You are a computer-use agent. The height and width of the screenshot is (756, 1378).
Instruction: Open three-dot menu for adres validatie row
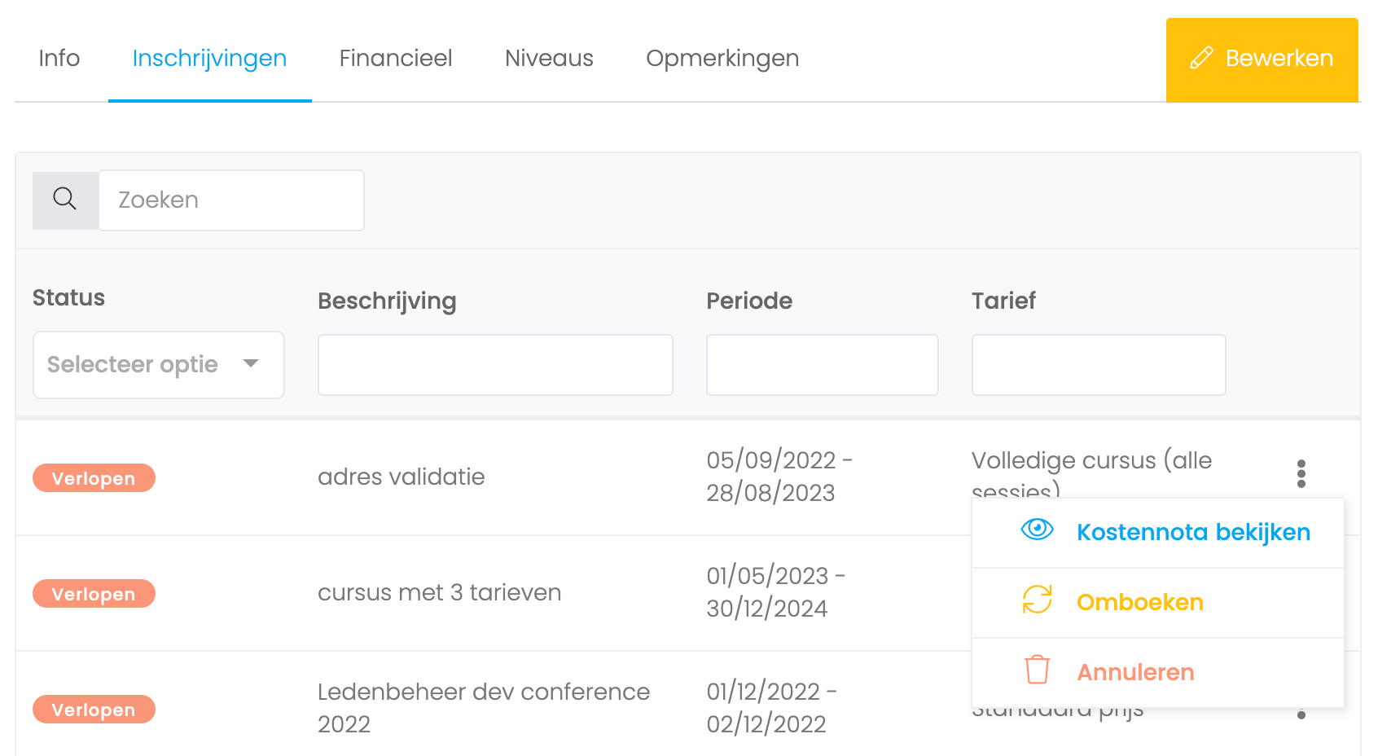[x=1301, y=473]
